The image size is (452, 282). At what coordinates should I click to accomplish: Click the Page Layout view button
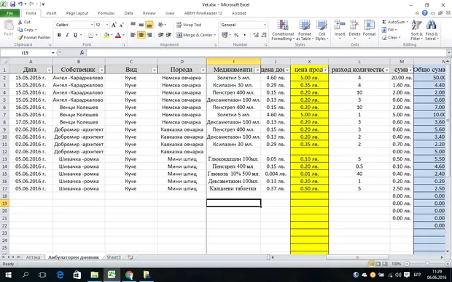378,264
